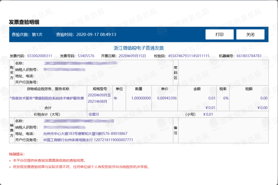Image resolution: width=278 pixels, height=185 pixels.
Task: Click the service item 增值税税控系统技术维护服务费
Action: tap(59, 98)
